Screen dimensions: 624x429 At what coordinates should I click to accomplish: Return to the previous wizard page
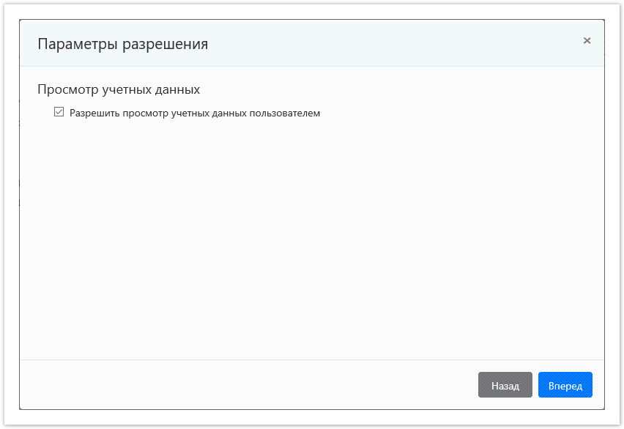[505, 384]
